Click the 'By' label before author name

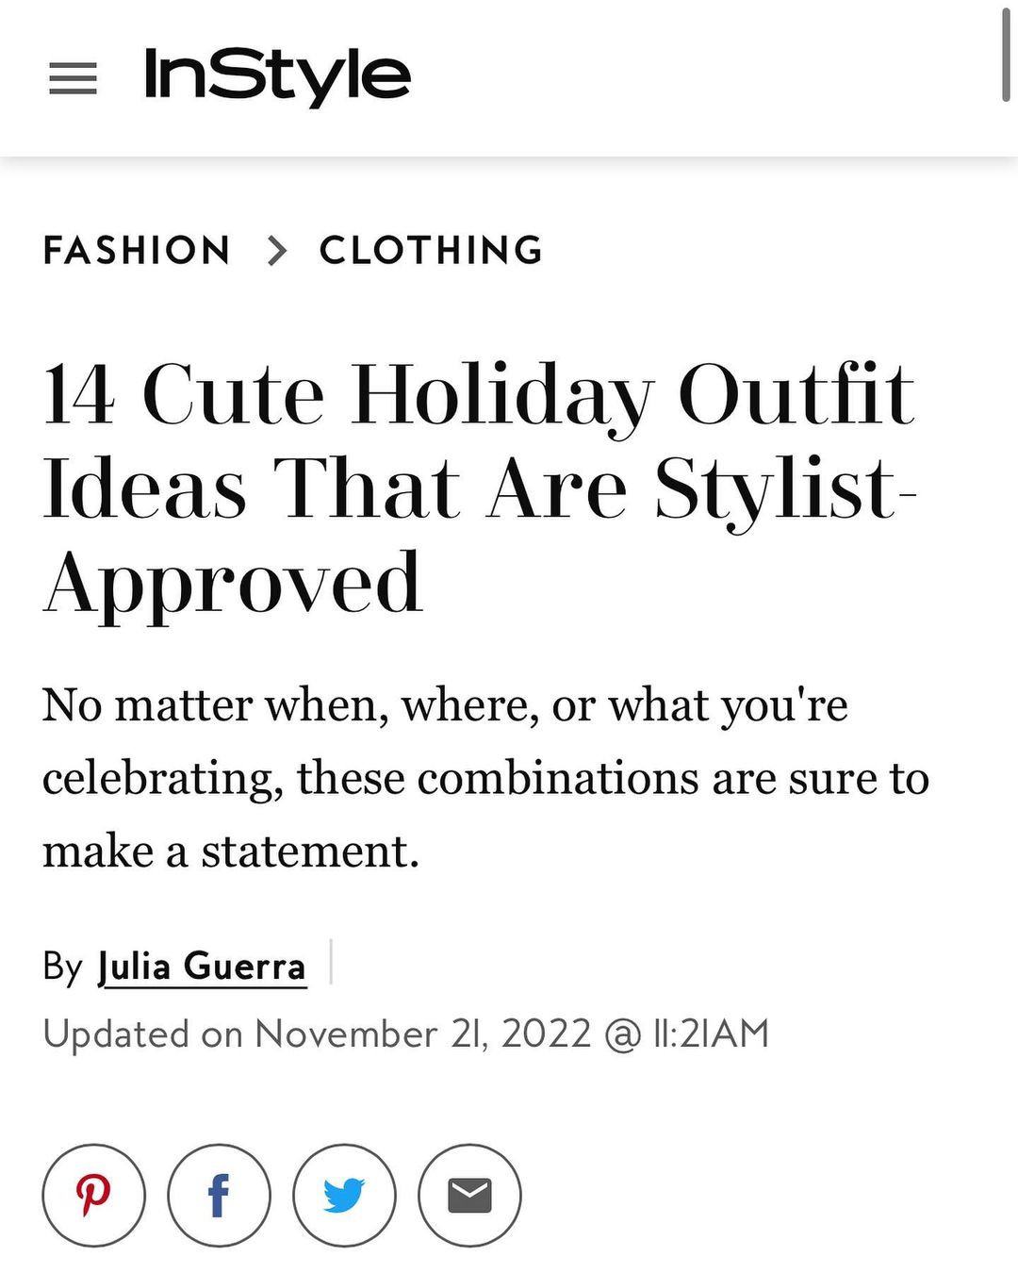(x=62, y=967)
